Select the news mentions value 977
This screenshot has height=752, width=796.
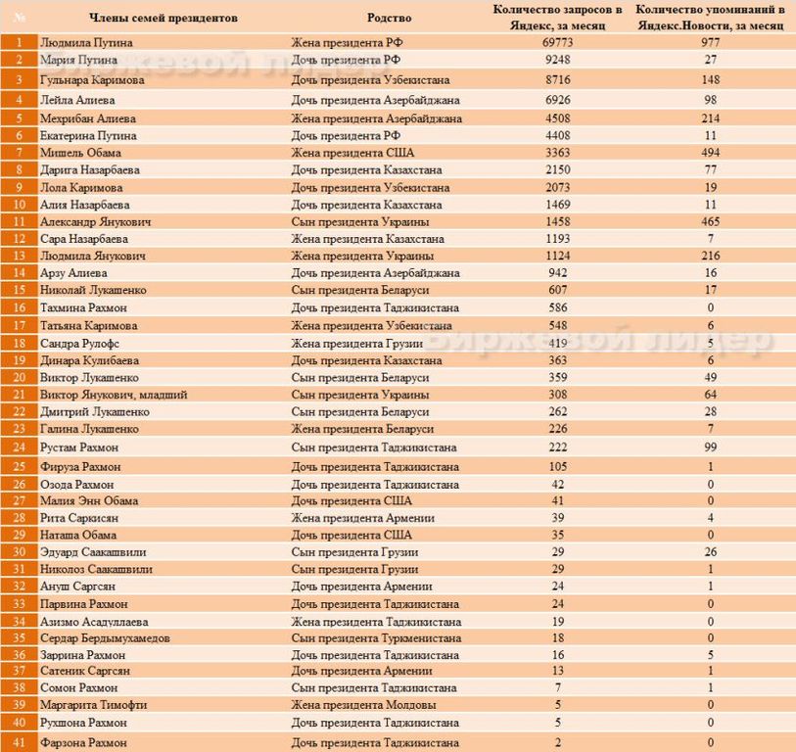point(711,43)
